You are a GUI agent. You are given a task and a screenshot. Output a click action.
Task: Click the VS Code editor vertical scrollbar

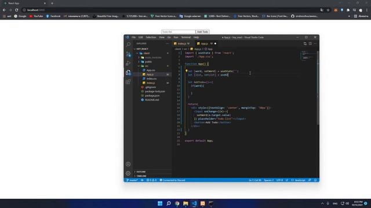tap(318, 87)
